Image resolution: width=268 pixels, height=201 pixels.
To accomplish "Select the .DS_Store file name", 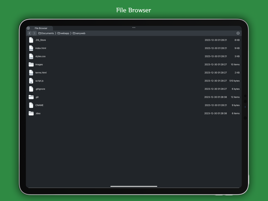I will (x=40, y=40).
